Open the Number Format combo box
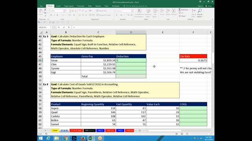 124,11
